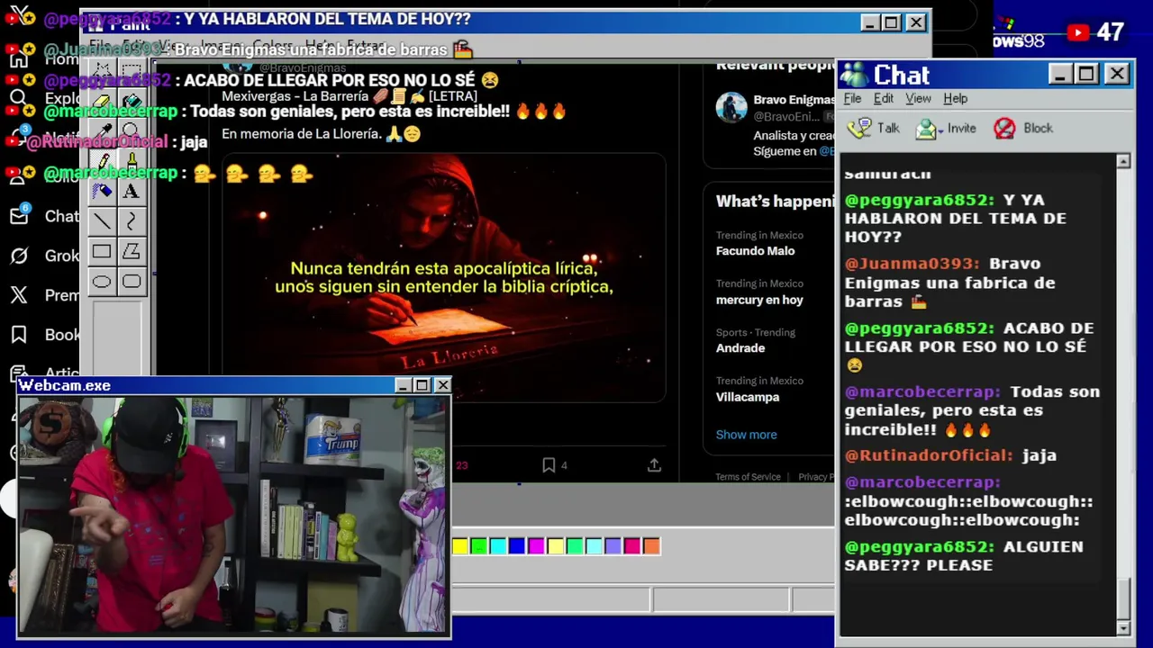Choose the Brush tool in Paint
The image size is (1153, 648).
(x=132, y=162)
